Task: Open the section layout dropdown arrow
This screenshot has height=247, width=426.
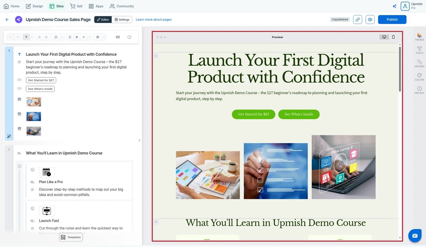Action: (62, 37)
